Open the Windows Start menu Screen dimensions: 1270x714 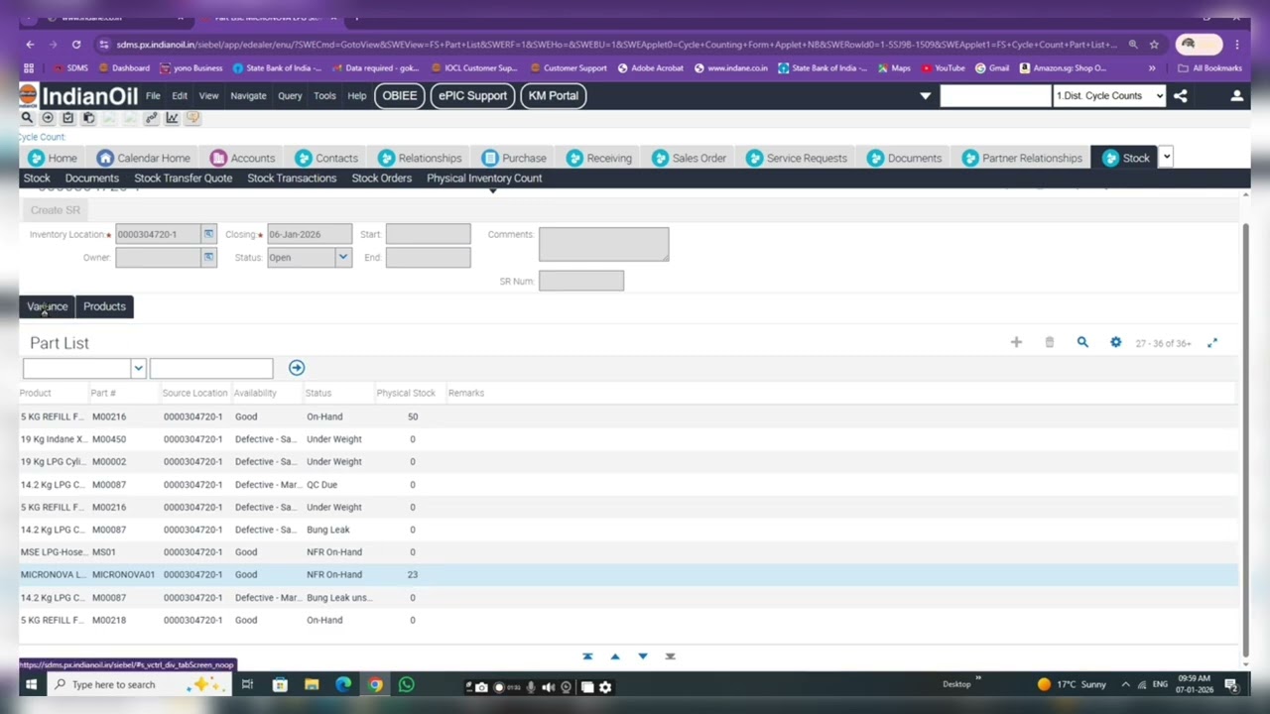31,685
